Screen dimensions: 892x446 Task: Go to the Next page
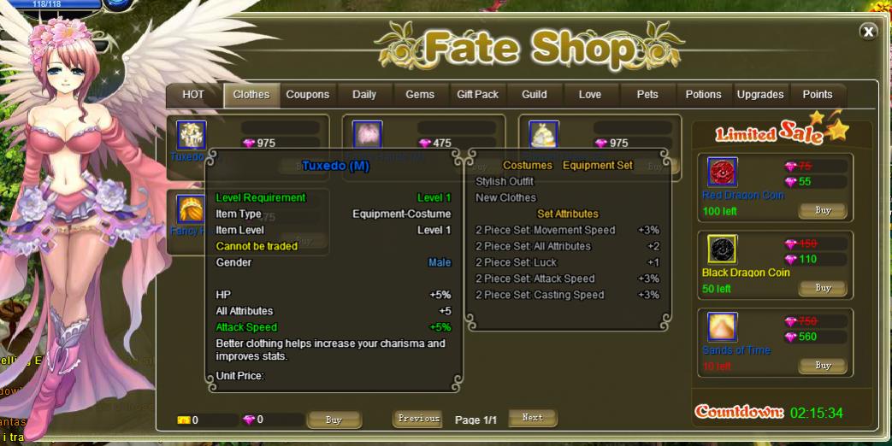click(x=533, y=418)
